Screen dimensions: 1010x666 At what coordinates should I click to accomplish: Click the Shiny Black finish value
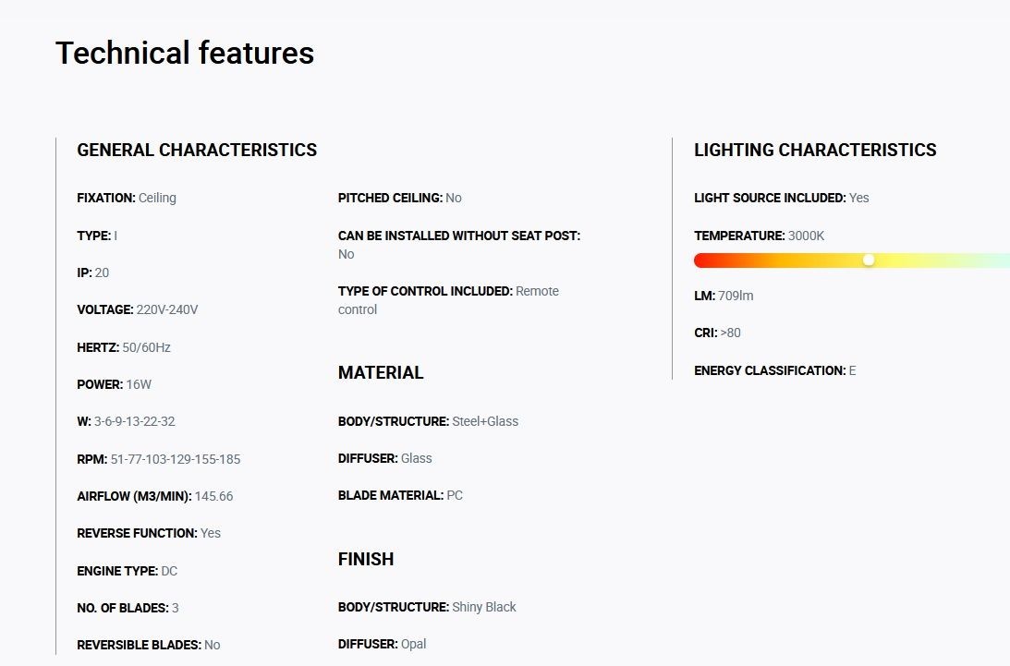[483, 608]
